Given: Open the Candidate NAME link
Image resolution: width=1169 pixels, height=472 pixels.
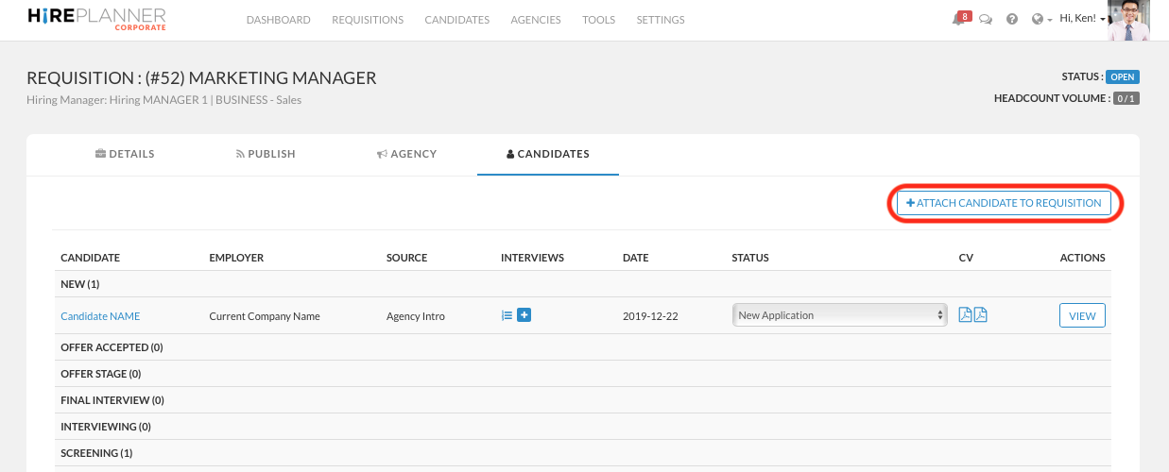Looking at the screenshot, I should 100,316.
